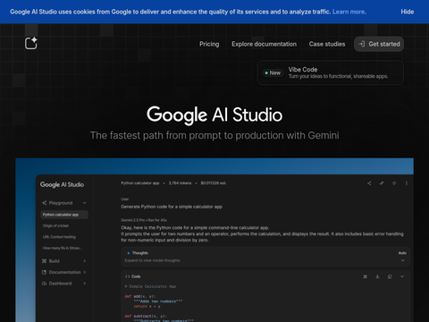Open the Origin of cricket chat
Image resolution: width=429 pixels, height=322 pixels.
coord(55,225)
